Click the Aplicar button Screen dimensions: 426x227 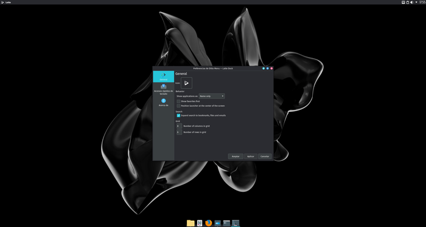(251, 157)
